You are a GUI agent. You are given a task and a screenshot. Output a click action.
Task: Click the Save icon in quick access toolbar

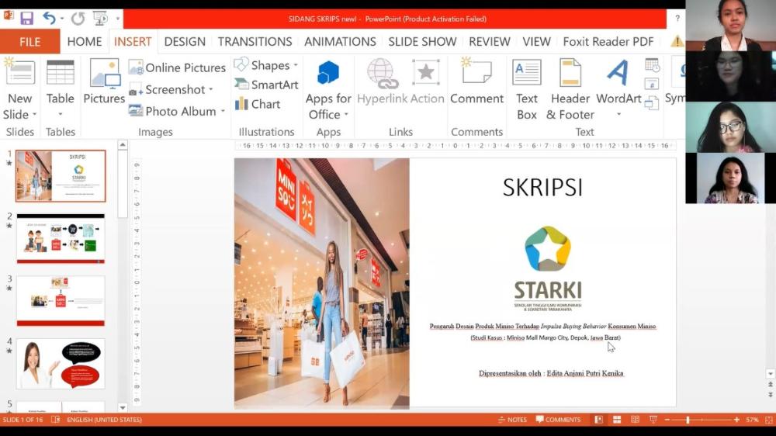point(26,19)
